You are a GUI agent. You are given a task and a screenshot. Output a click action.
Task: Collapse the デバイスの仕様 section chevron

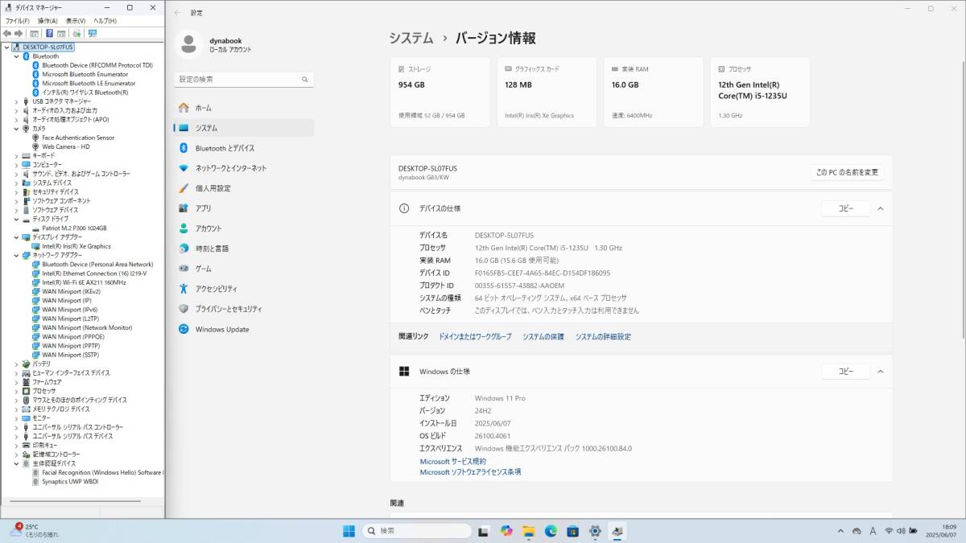point(880,208)
